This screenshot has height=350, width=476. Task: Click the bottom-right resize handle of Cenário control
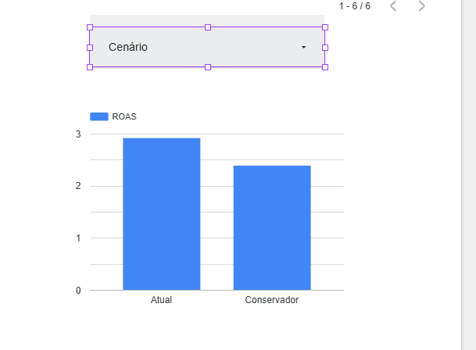325,67
